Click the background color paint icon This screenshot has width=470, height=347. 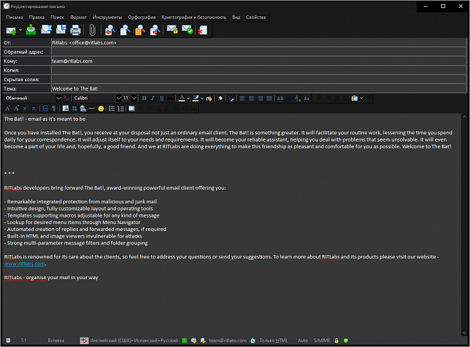(209, 98)
